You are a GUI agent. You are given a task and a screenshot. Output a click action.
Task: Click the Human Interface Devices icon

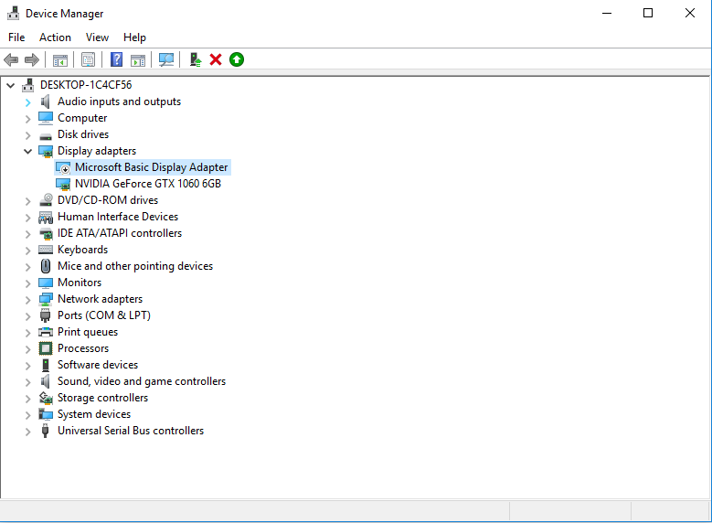click(46, 218)
